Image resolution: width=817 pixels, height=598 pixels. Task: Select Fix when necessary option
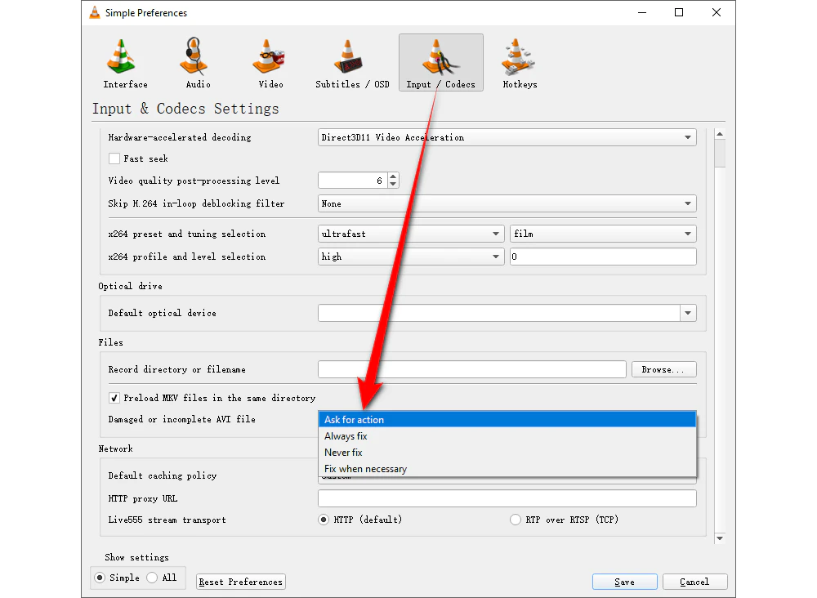(507, 469)
